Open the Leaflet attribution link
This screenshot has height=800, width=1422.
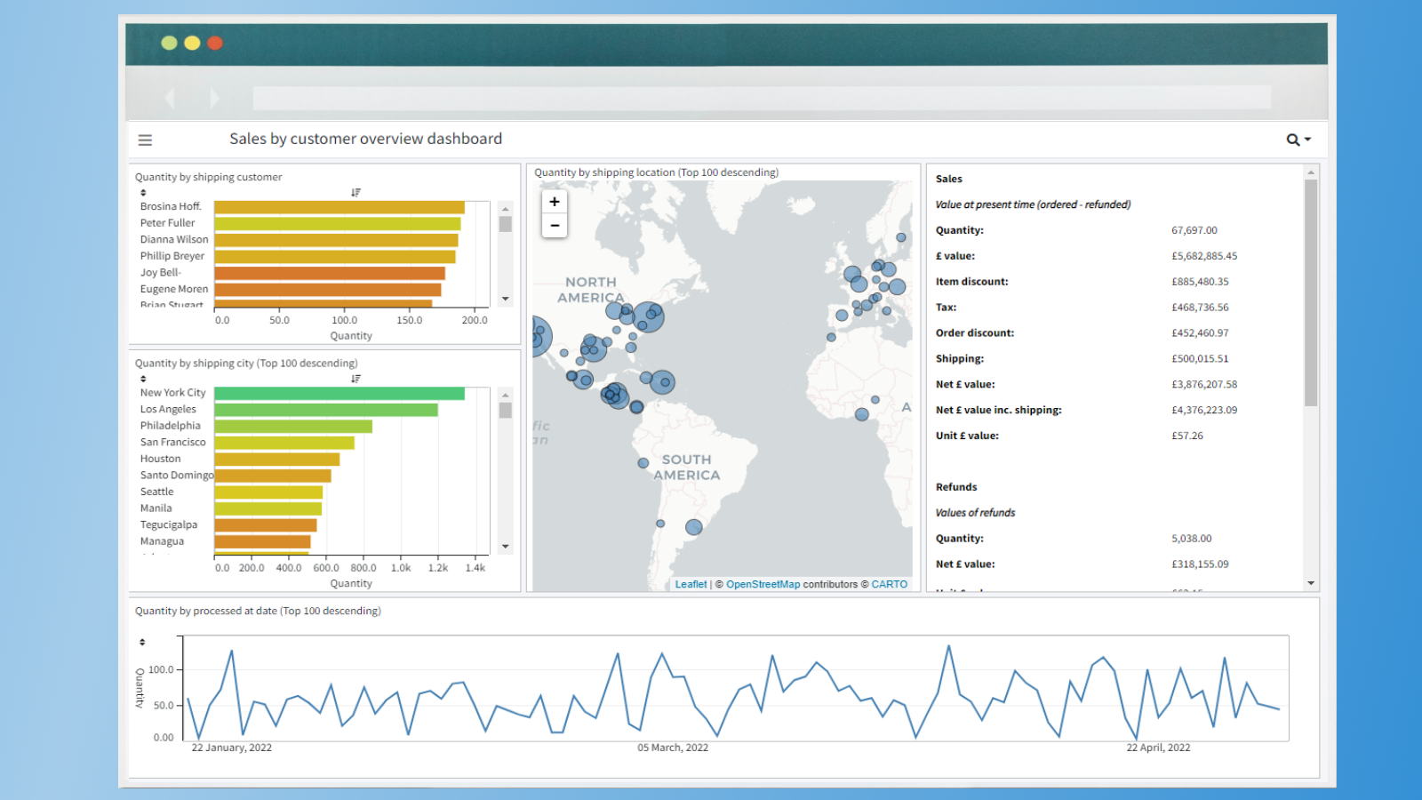691,584
